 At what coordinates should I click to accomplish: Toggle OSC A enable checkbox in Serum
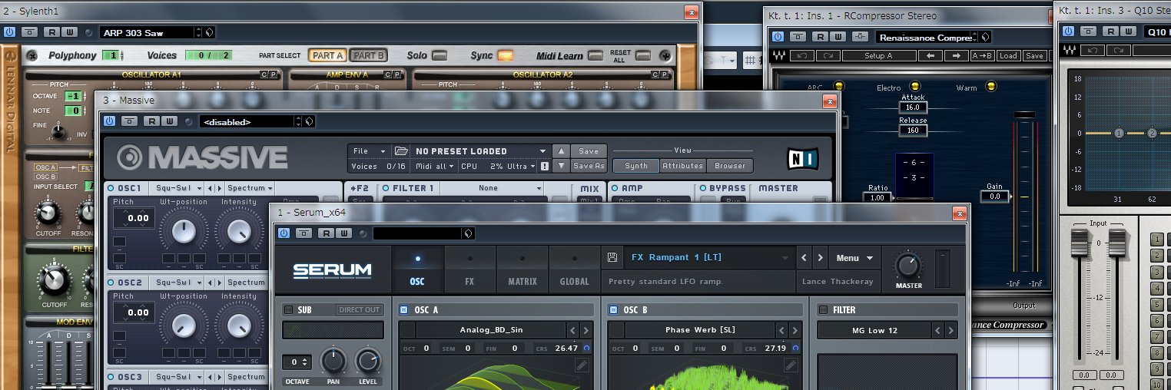[x=403, y=310]
